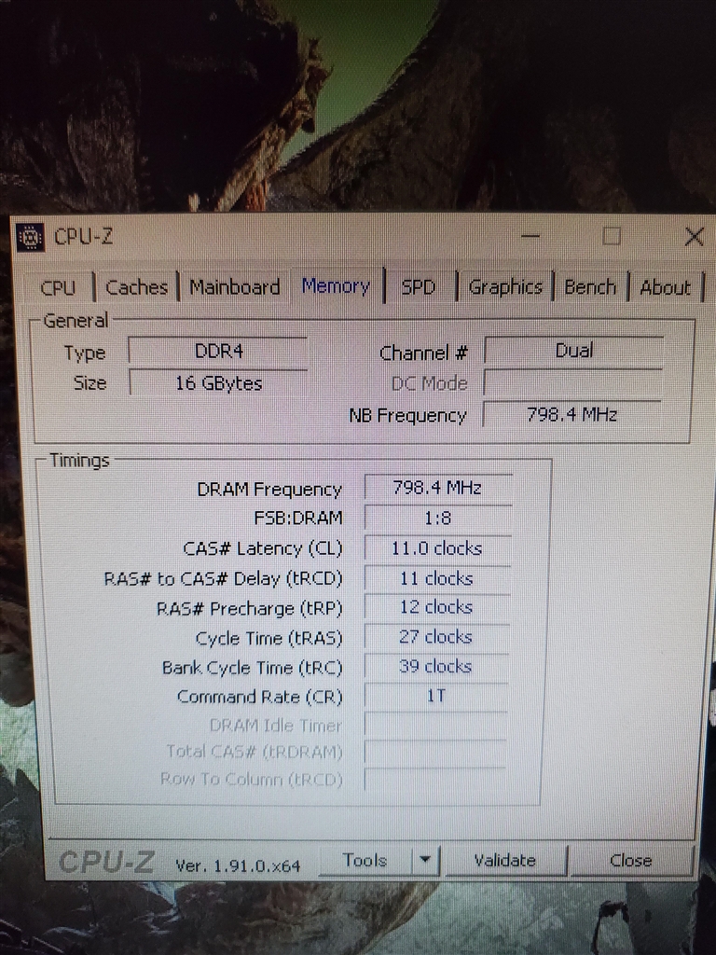This screenshot has width=716, height=955.
Task: Click the tRCD 11 clocks value
Action: pyautogui.click(x=437, y=578)
